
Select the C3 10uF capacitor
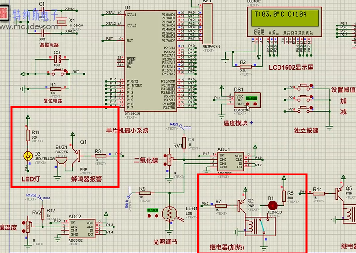(58, 60)
